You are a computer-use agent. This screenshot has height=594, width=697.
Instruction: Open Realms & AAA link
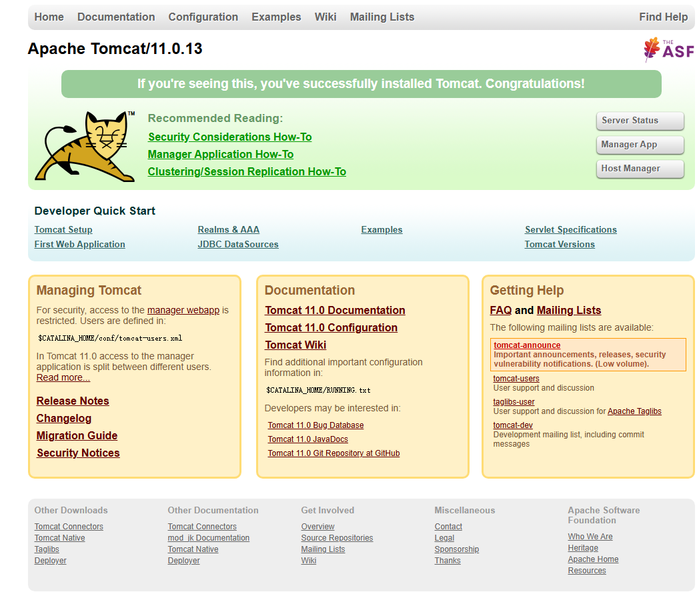click(x=229, y=230)
